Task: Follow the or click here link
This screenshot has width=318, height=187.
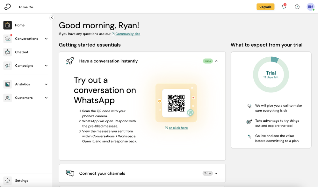Action: (x=178, y=128)
